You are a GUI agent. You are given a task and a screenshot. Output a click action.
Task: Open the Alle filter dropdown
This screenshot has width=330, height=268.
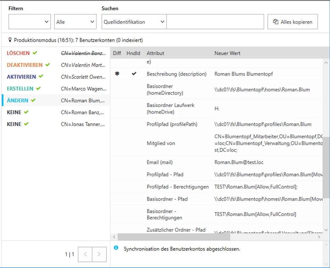75,21
